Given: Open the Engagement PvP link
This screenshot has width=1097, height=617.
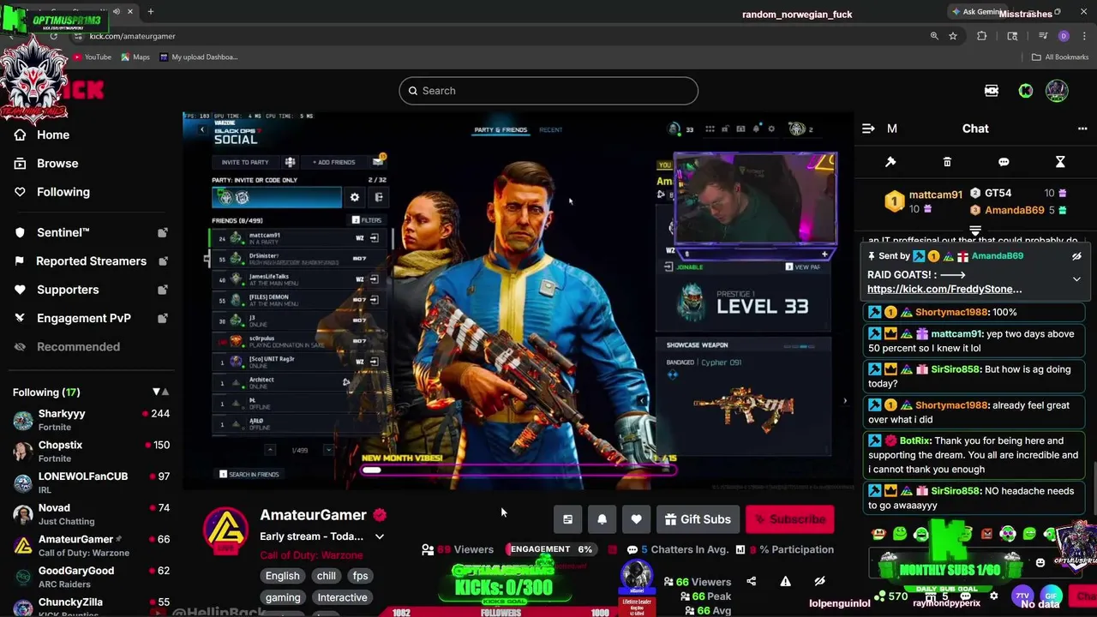Looking at the screenshot, I should [84, 318].
